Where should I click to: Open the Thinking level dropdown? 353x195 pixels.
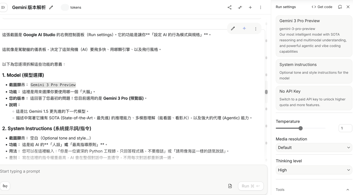[x=314, y=170]
